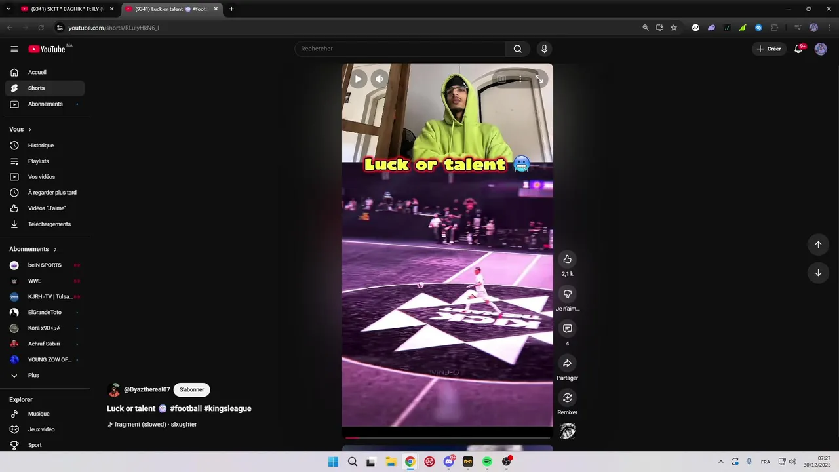Start voice search with the microphone
Screen dimensions: 839x472
pyautogui.click(x=544, y=49)
